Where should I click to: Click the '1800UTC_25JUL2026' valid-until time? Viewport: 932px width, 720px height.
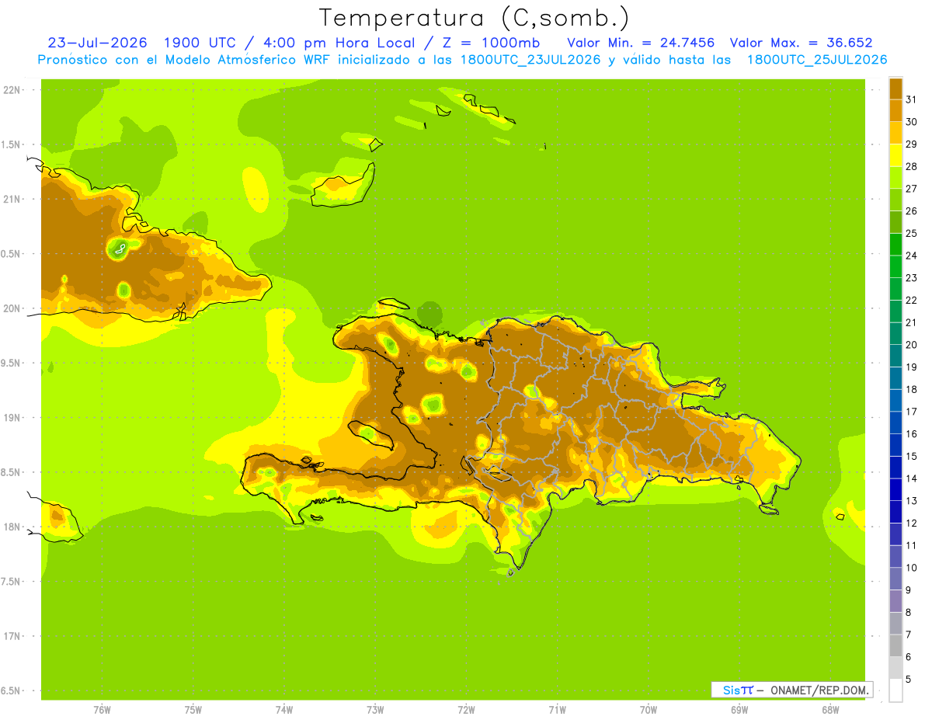(x=817, y=60)
